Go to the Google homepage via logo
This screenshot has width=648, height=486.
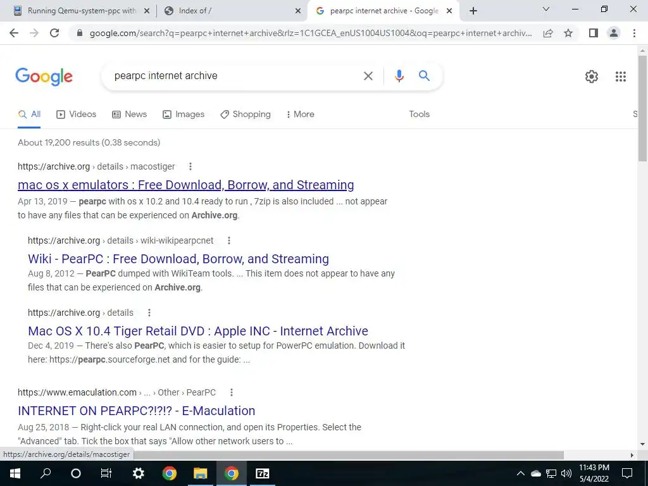click(x=44, y=77)
